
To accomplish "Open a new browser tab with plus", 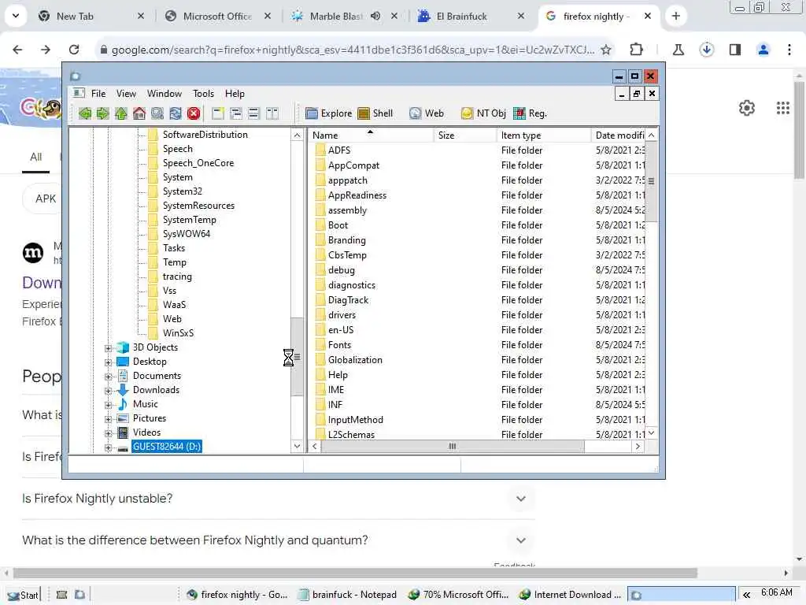I will pyautogui.click(x=676, y=17).
